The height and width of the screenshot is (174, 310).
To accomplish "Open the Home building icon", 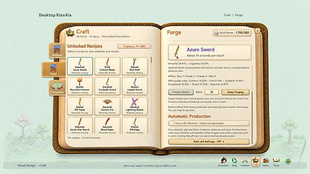I will tap(266, 162).
